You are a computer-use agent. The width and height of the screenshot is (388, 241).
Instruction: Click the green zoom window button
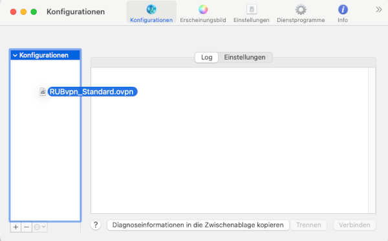coord(34,12)
